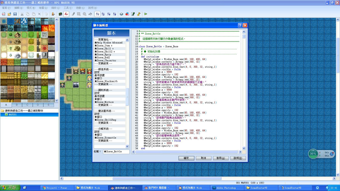Cancel script dialog with 取消 button
Screen dimensions: 340x191
coord(204,158)
